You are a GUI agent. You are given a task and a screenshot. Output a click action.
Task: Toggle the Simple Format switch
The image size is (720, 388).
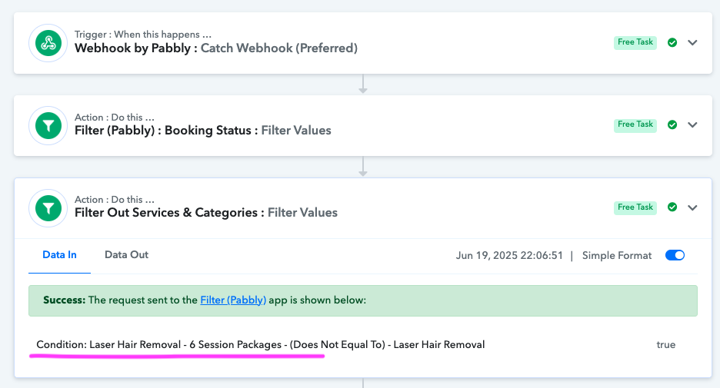[675, 255]
